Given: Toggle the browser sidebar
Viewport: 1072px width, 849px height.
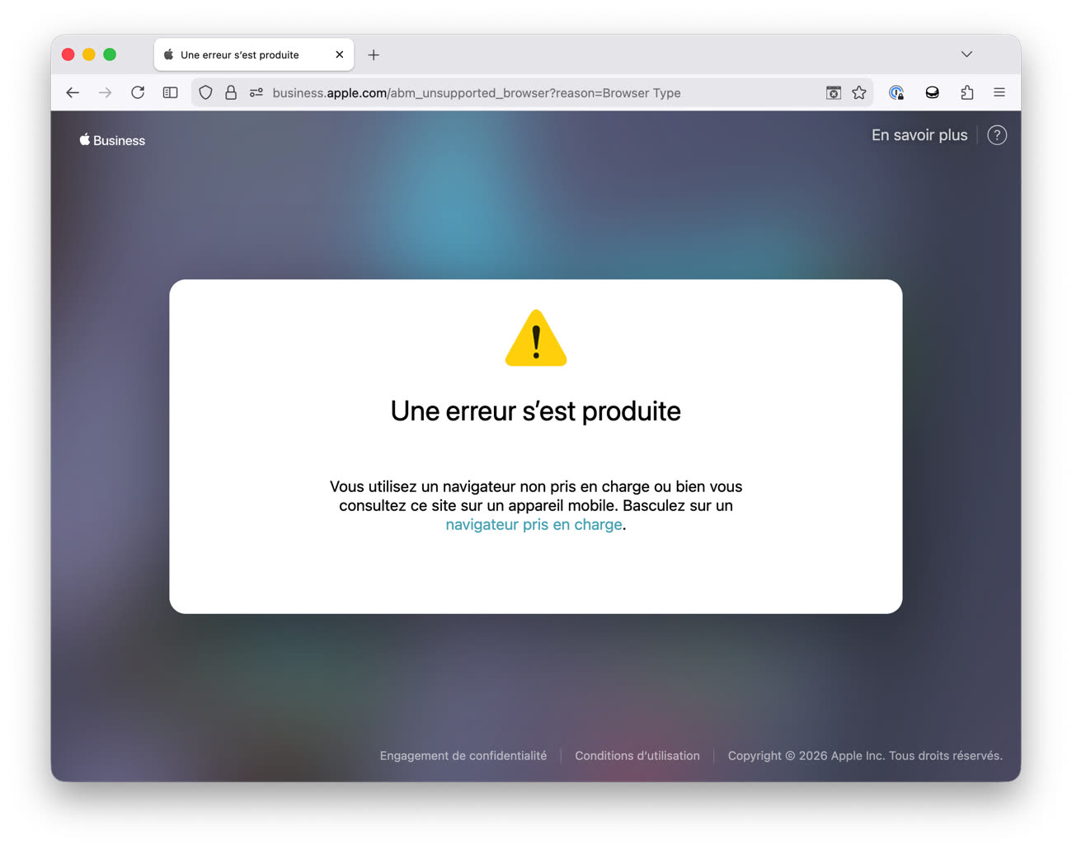Looking at the screenshot, I should (x=171, y=93).
